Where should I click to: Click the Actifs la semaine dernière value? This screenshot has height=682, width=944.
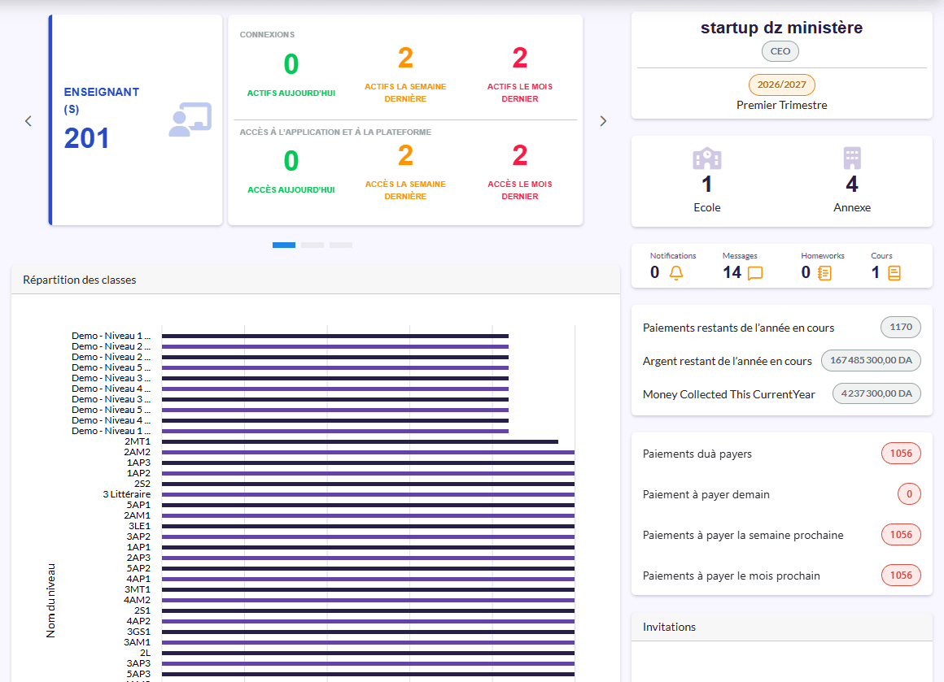406,58
